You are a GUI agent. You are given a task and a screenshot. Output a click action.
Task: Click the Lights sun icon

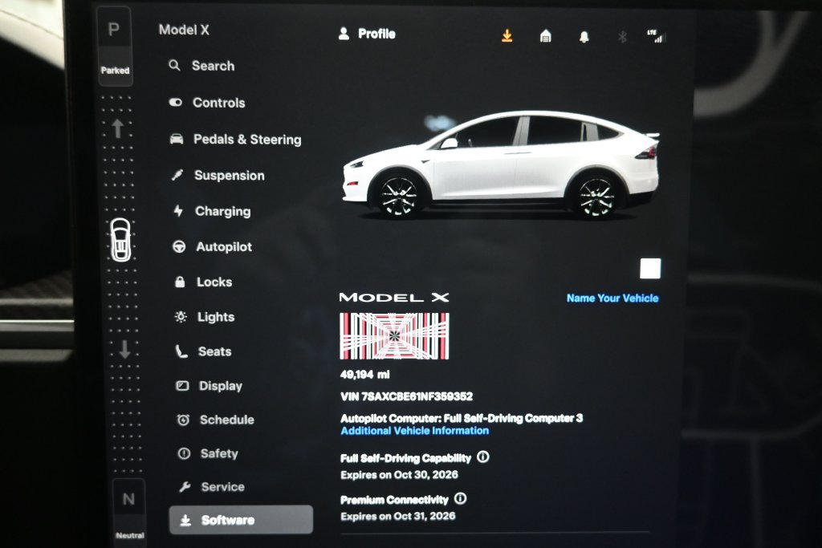(x=181, y=316)
